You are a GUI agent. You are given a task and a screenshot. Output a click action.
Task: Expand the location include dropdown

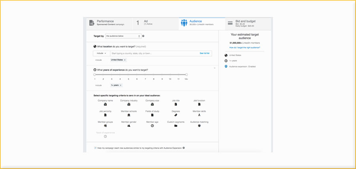102,53
